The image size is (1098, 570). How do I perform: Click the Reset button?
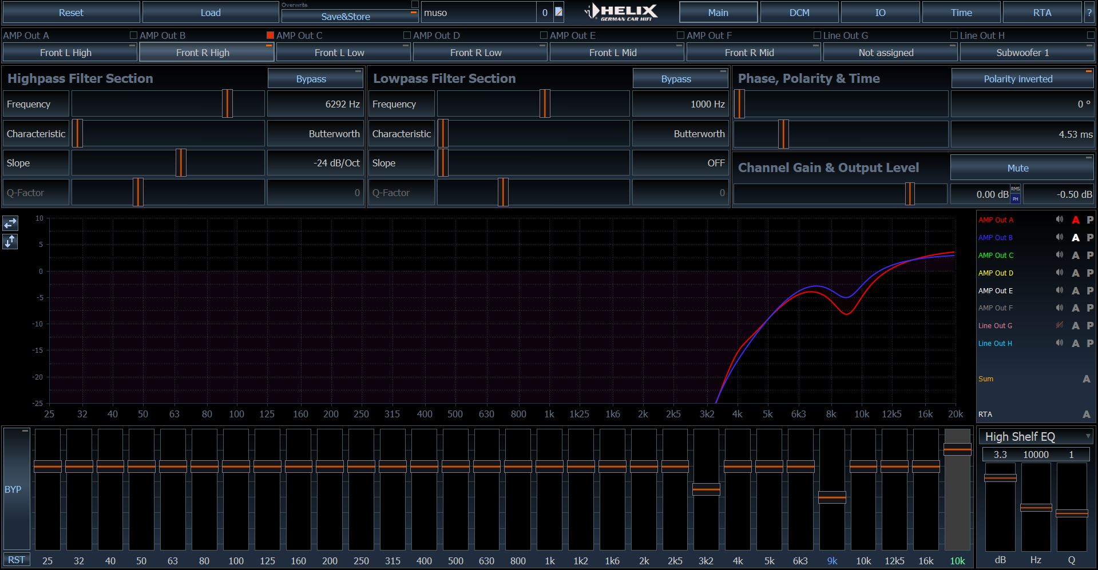tap(71, 12)
